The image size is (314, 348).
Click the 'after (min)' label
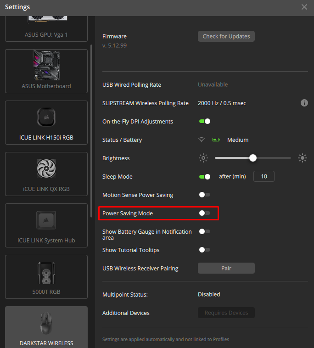coord(232,176)
